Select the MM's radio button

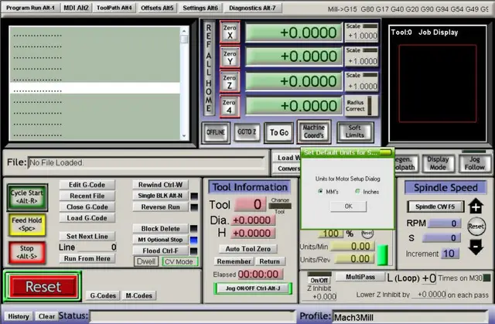(x=321, y=190)
